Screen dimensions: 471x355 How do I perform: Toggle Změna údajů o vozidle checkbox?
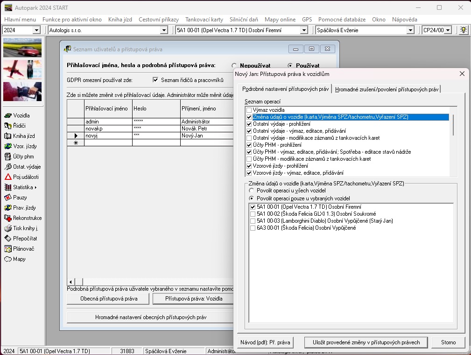(249, 117)
